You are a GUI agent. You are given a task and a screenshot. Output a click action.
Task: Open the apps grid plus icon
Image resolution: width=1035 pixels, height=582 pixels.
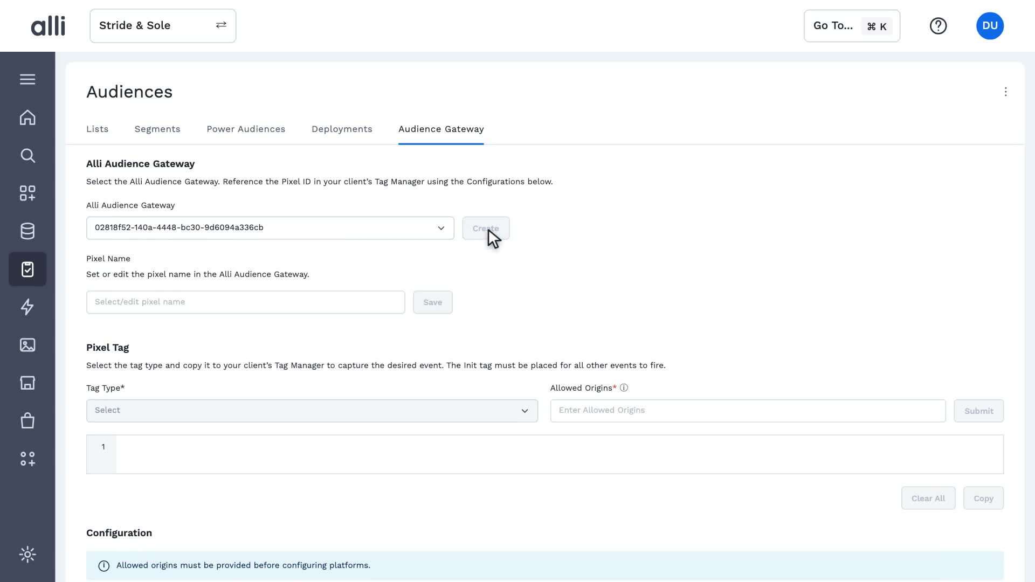coord(27,193)
